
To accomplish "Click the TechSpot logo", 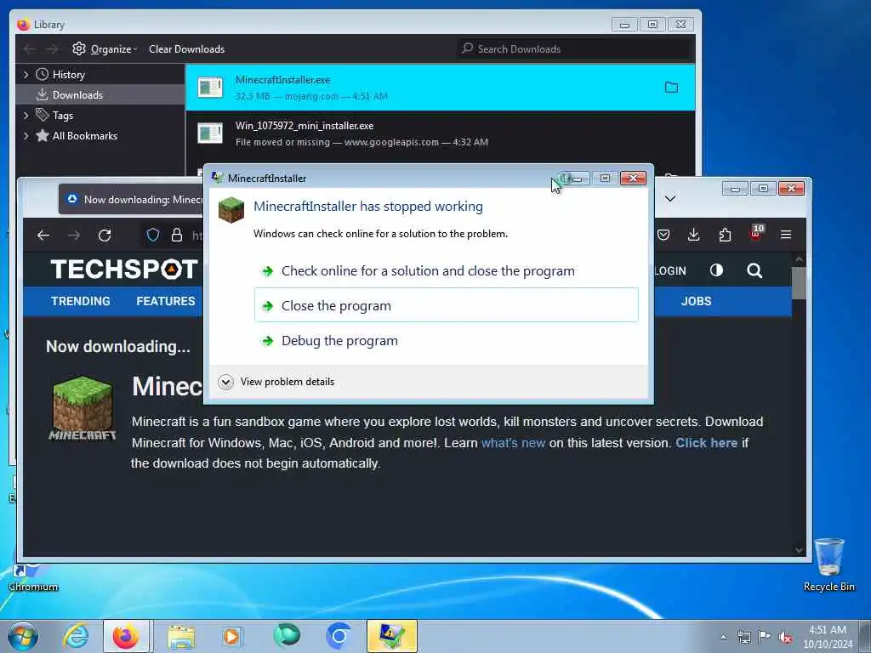I will [x=124, y=270].
